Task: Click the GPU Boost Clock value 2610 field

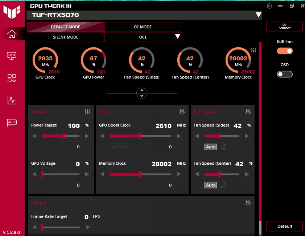Action: pyautogui.click(x=164, y=126)
